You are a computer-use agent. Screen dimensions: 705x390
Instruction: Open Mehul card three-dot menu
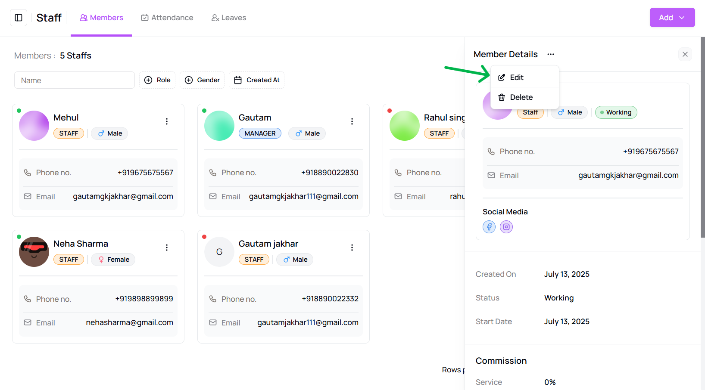click(x=167, y=121)
